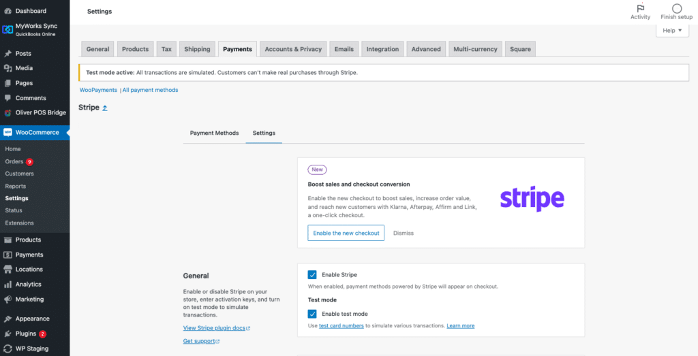
Task: Click the Comments bubble icon
Action: [7, 98]
